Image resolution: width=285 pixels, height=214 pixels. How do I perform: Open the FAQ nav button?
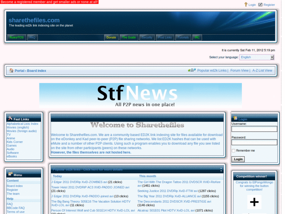[x=32, y=37]
